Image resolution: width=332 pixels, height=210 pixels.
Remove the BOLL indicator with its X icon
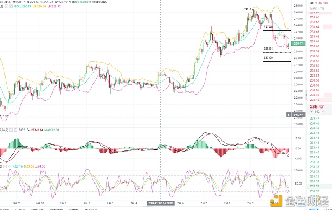point(11,6)
